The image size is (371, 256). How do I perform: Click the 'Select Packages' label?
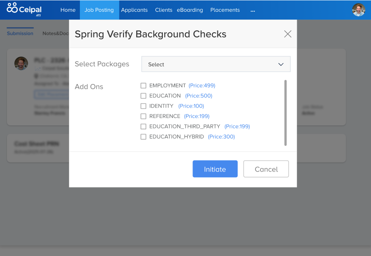[102, 64]
